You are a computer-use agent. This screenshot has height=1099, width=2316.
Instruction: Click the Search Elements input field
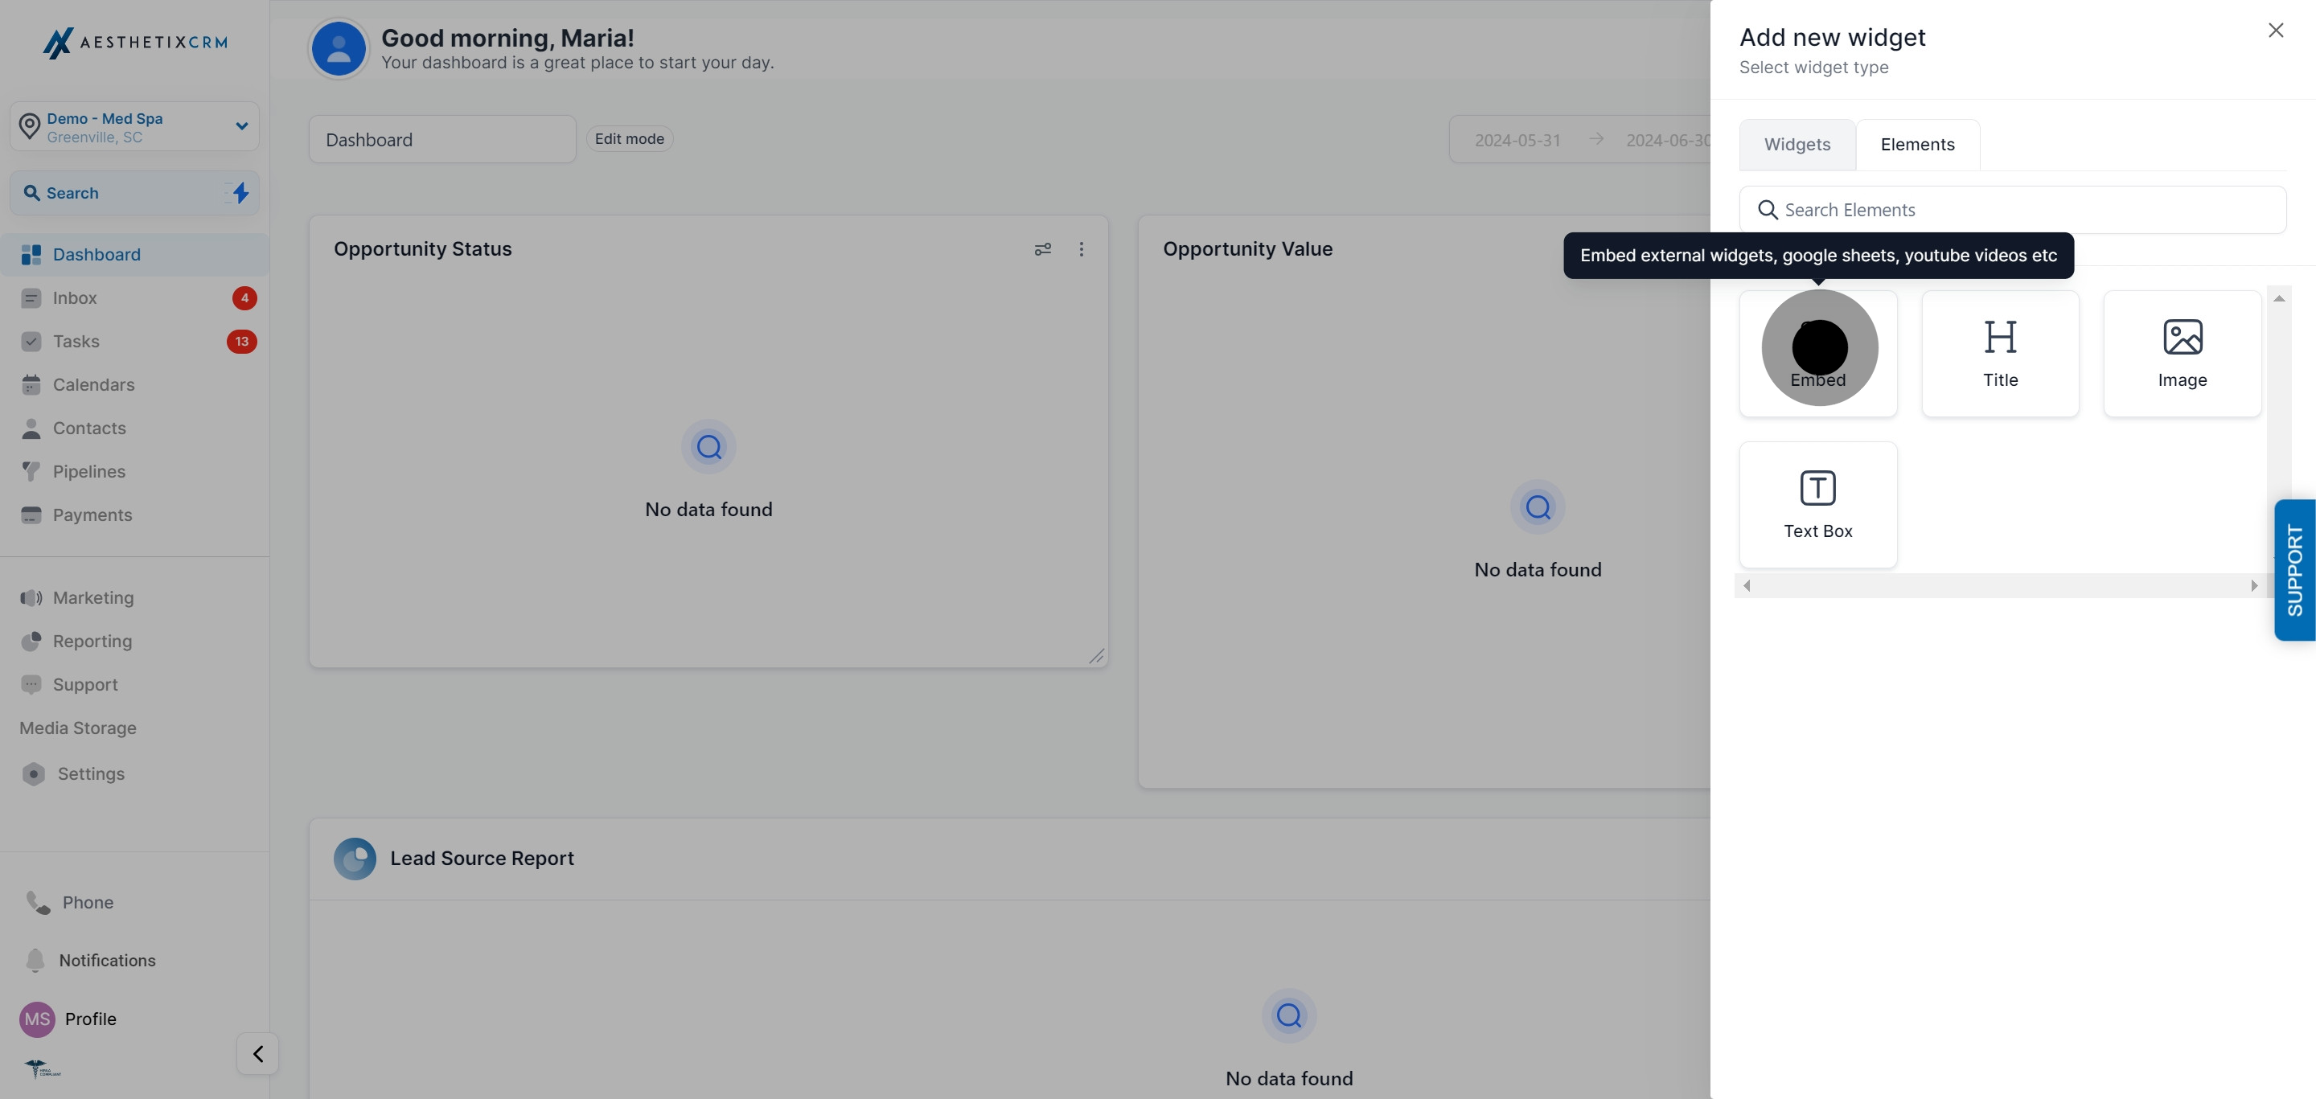pos(2013,209)
